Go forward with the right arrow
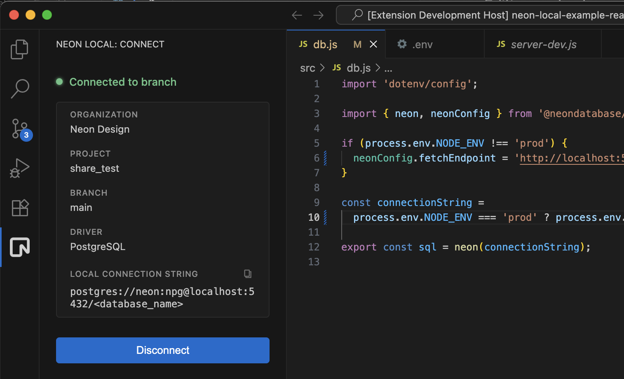 tap(319, 16)
